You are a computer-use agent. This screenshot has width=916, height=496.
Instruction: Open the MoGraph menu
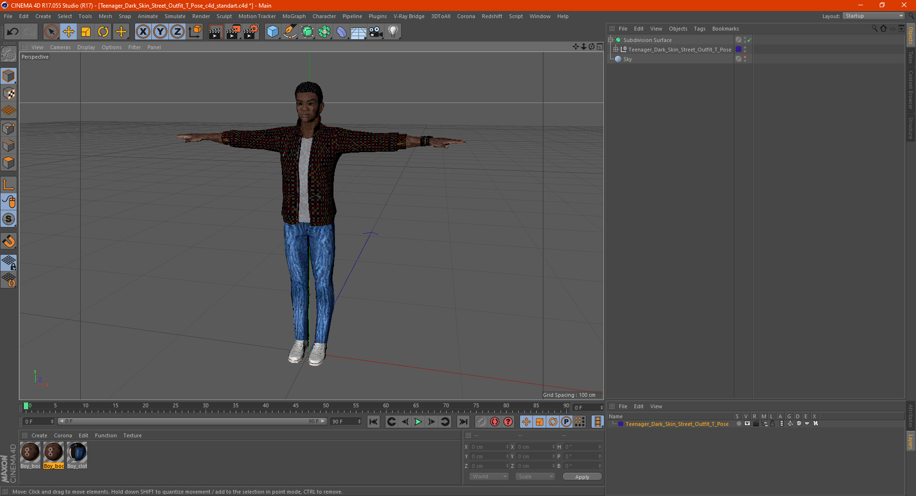(x=294, y=16)
